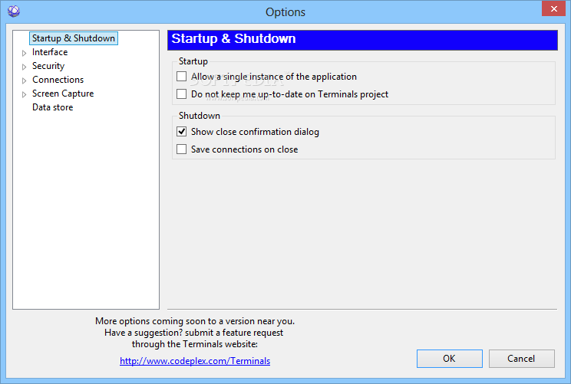The width and height of the screenshot is (571, 384).
Task: Click the Startup & Shutdown blue header
Action: (362, 40)
